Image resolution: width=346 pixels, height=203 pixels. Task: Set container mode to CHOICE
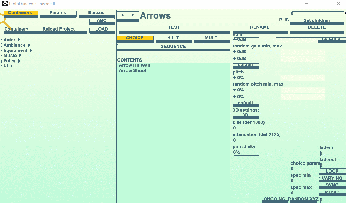tap(135, 39)
